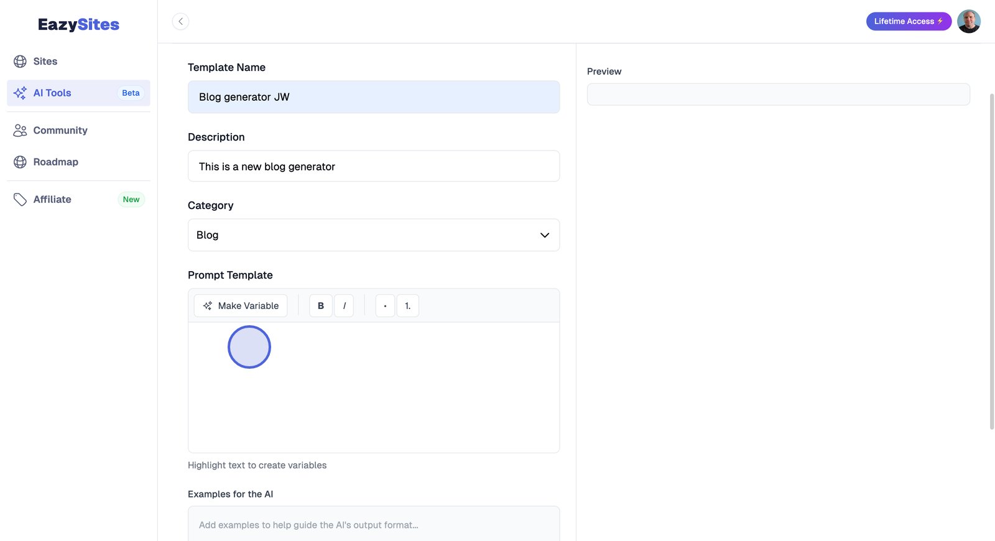Click the Sites globe icon

click(20, 62)
